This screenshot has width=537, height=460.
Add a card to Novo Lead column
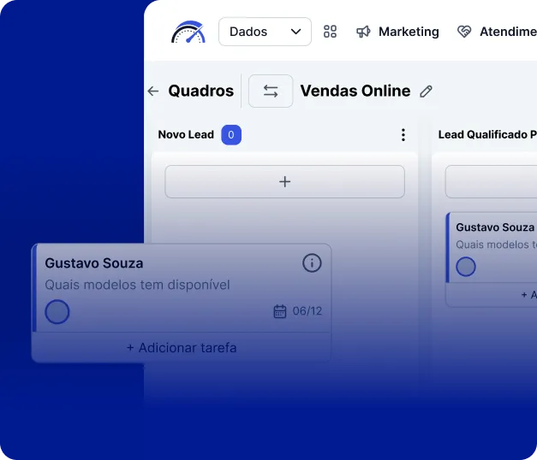(284, 181)
